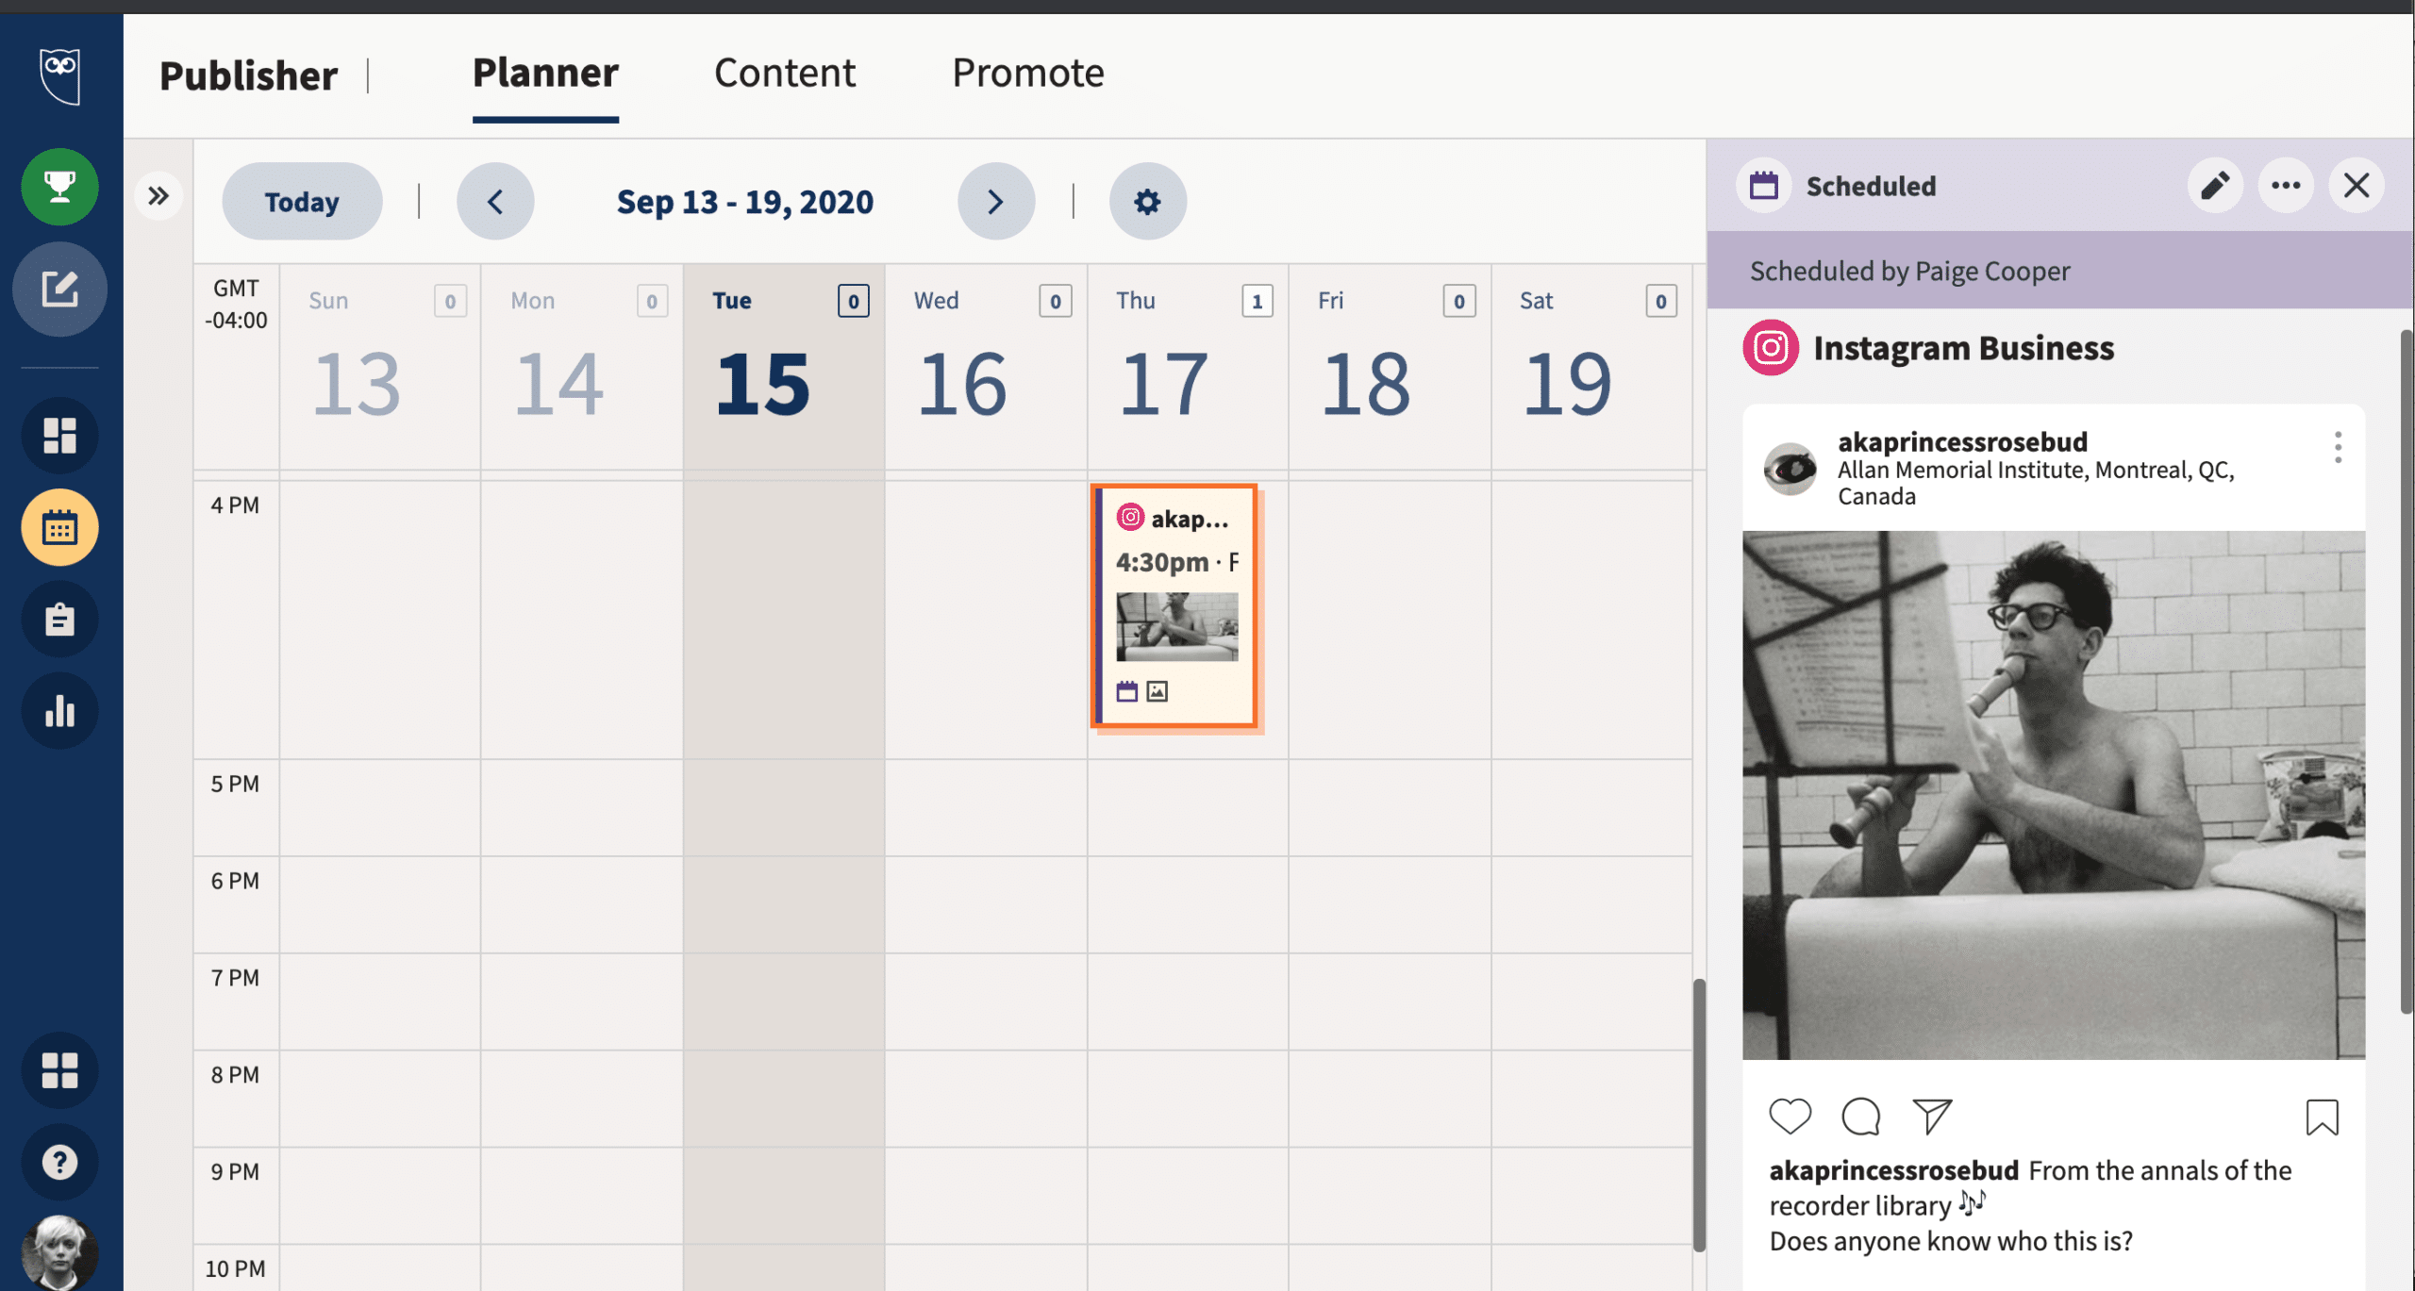Navigate to previous week with back chevron
This screenshot has width=2415, height=1291.
point(495,200)
